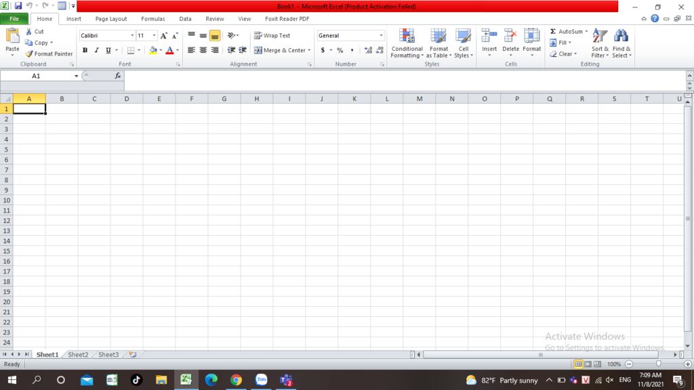Toggle bottom align for cell

(215, 35)
